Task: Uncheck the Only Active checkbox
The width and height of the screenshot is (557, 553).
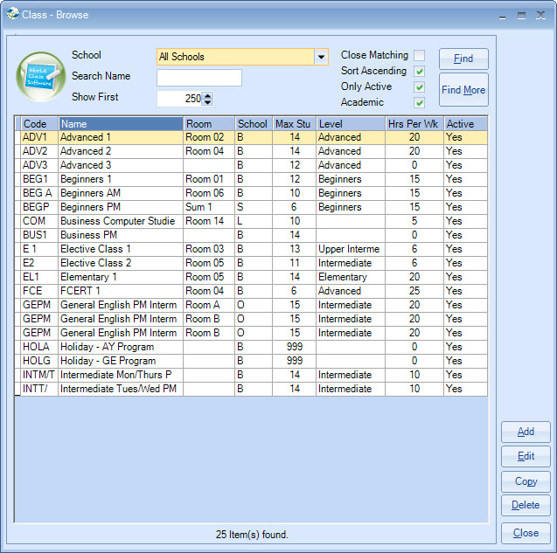Action: pyautogui.click(x=419, y=87)
